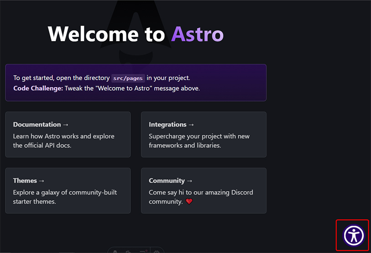Click the arrow next to Integrations title

[191, 124]
